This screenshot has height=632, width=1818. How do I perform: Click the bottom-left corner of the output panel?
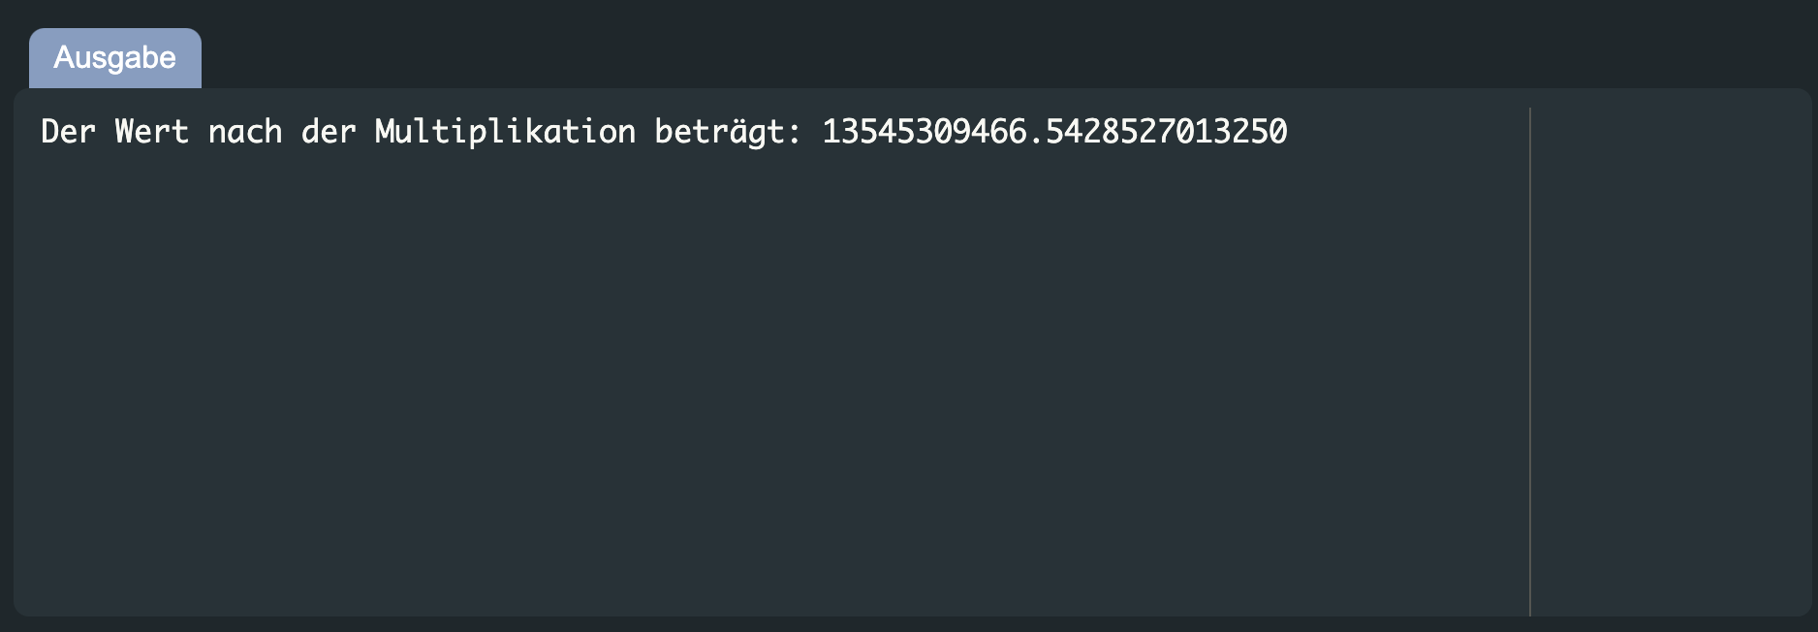pyautogui.click(x=23, y=607)
